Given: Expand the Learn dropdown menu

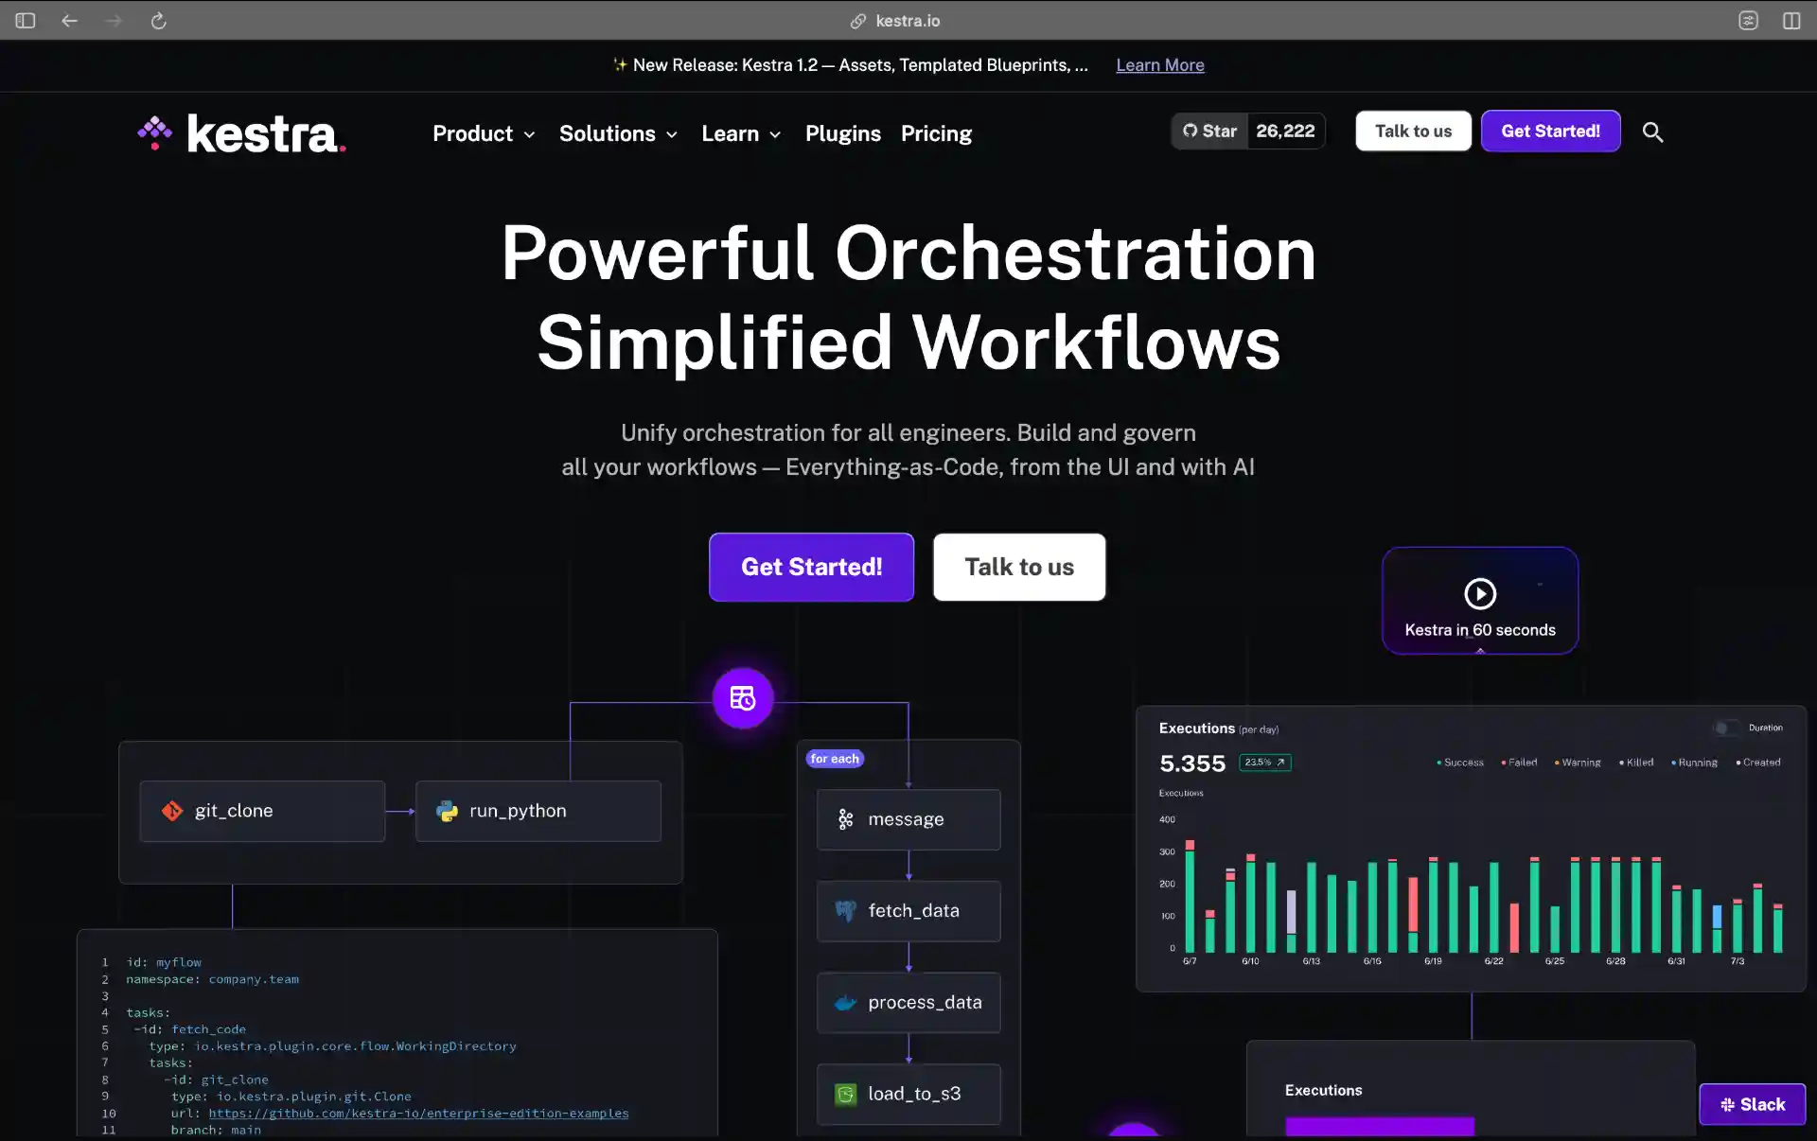Looking at the screenshot, I should pos(741,133).
